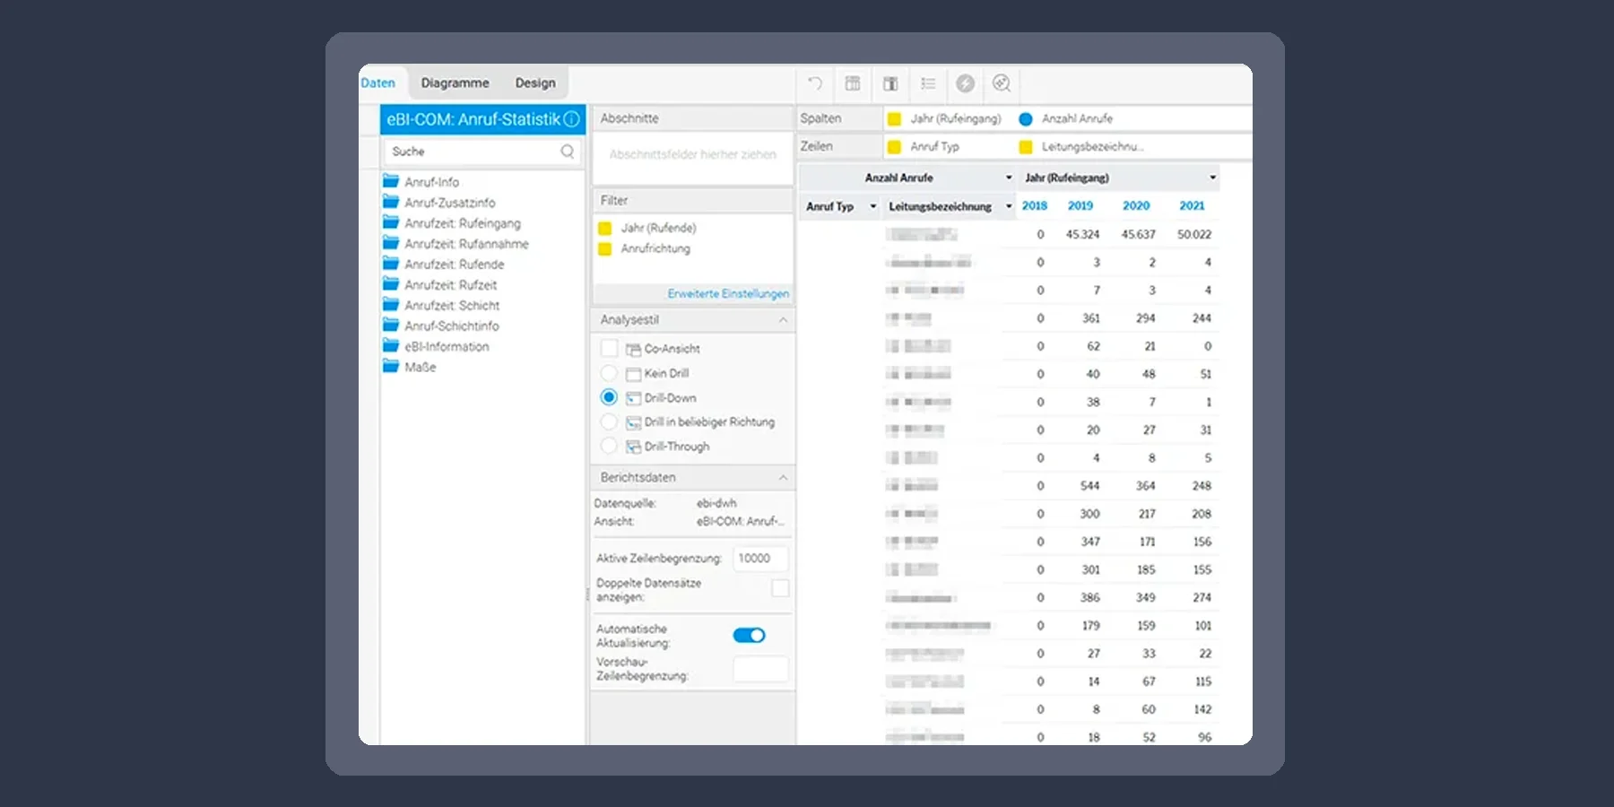Viewport: 1614px width, 807px height.
Task: Select the Kein Drill radio option
Action: 609,373
